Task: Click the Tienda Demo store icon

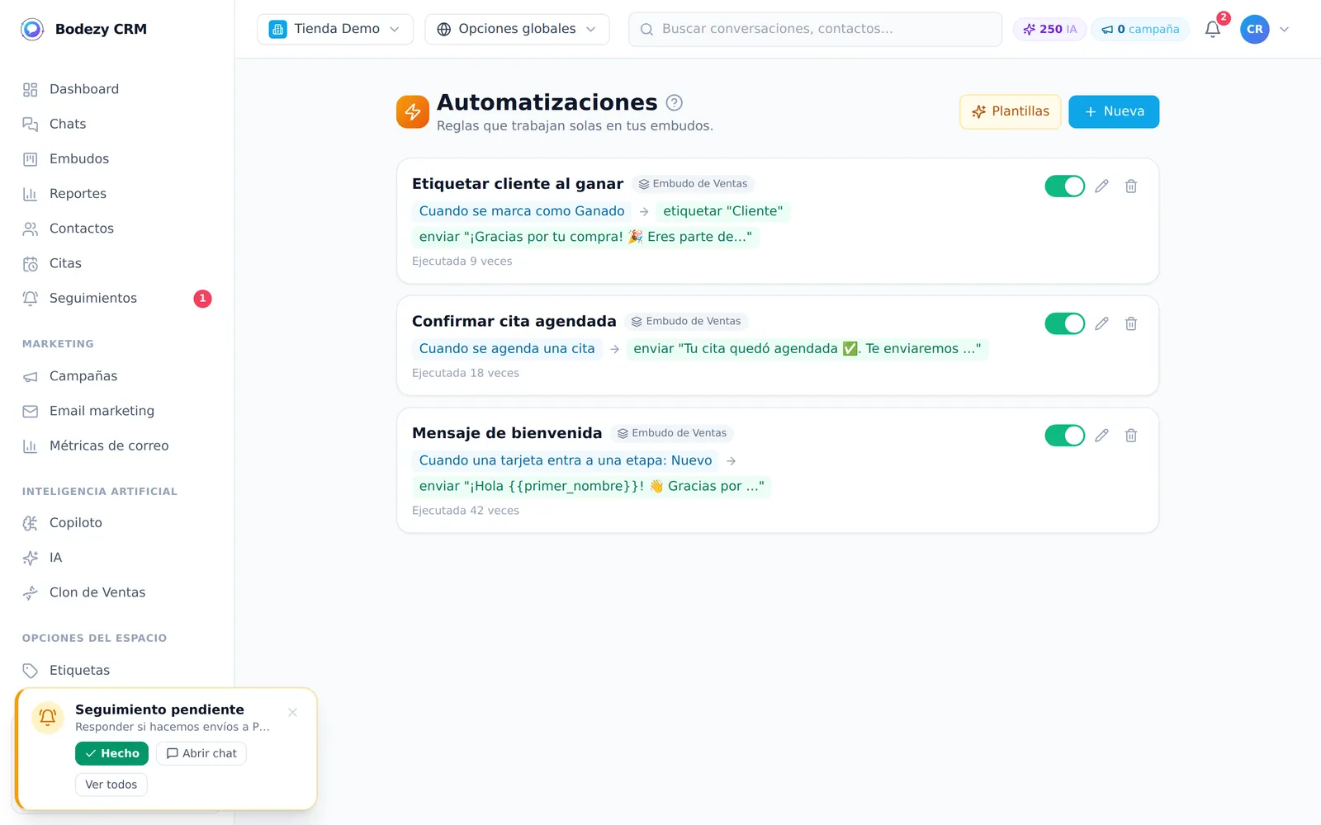Action: pyautogui.click(x=278, y=29)
